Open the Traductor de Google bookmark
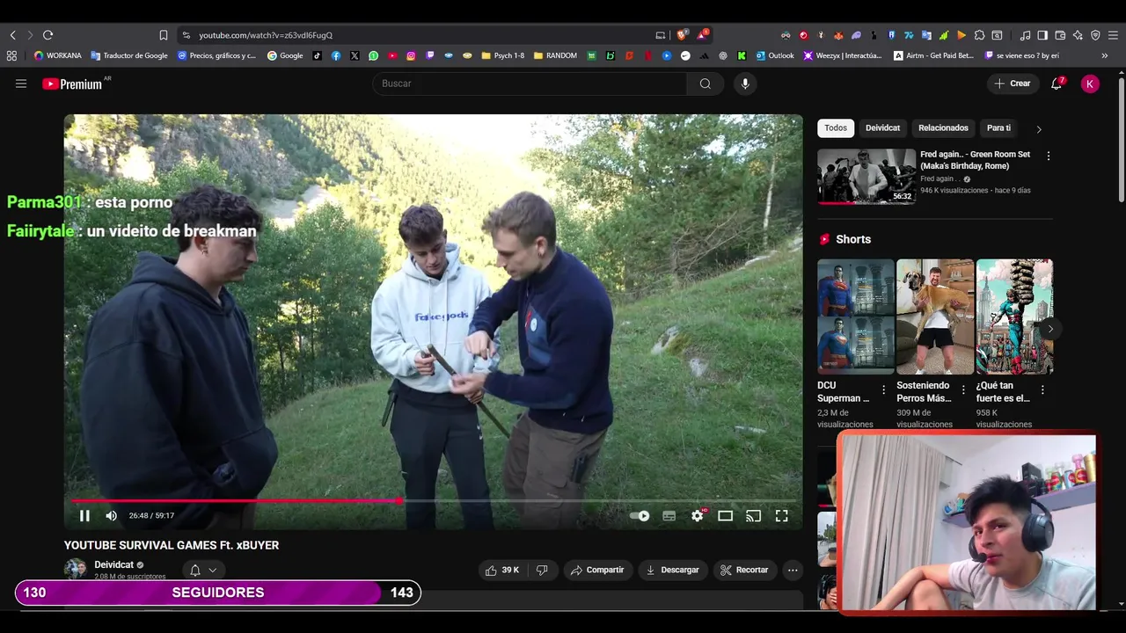The width and height of the screenshot is (1126, 633). click(x=128, y=55)
